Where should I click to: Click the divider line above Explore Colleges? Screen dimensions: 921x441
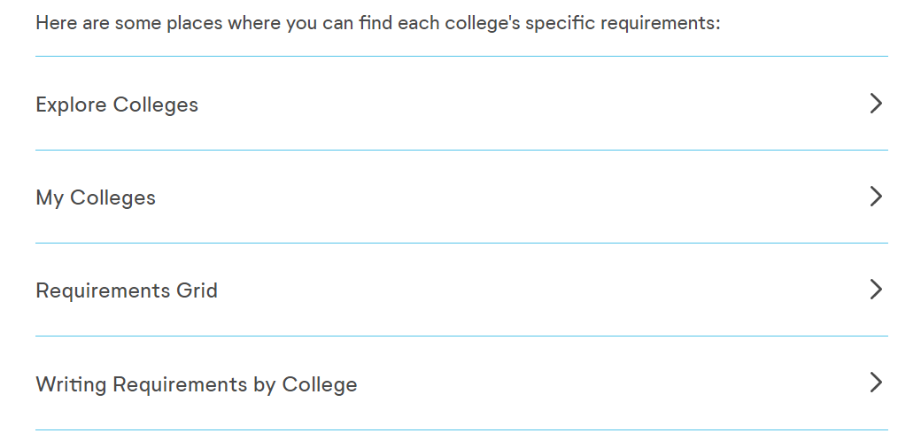(460, 57)
